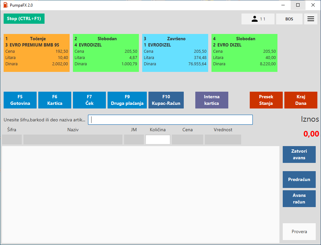
Task: Choose F7 Ček payment
Action: [x=89, y=100]
